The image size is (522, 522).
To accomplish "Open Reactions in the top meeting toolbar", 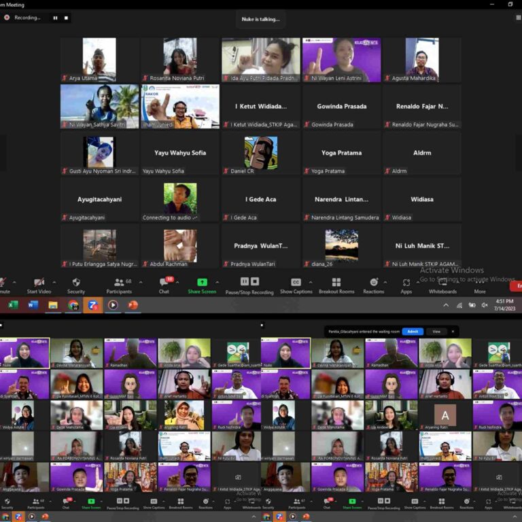I will (374, 285).
